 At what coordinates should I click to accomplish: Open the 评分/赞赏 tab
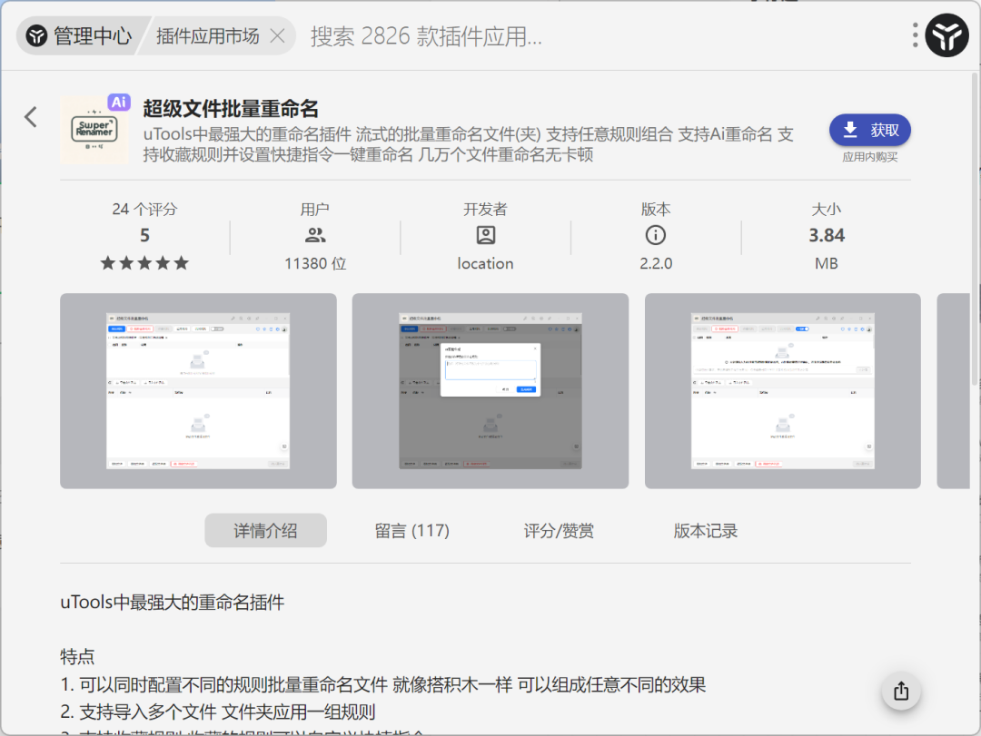click(x=558, y=531)
